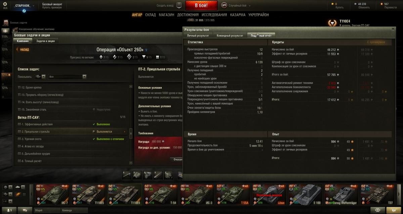Expand the ПТ-2. Прицельная стрельба row arrow

(125, 132)
